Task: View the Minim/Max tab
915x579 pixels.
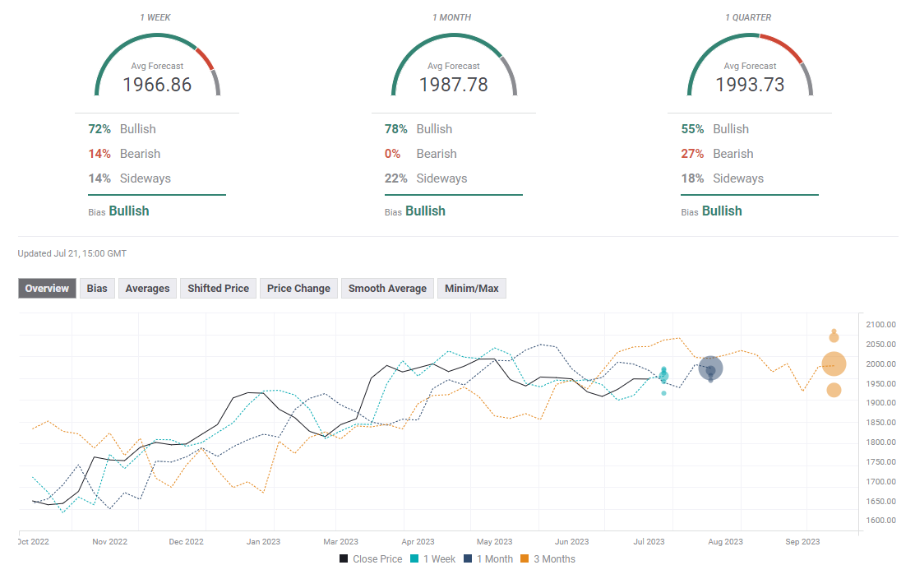Action: coord(471,289)
